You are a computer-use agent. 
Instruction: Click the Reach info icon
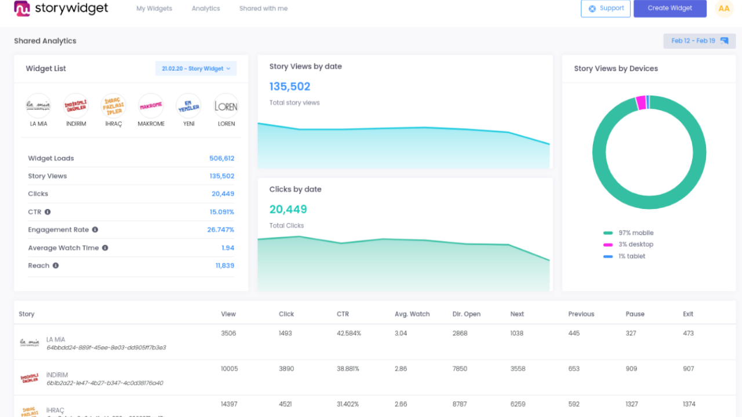pyautogui.click(x=56, y=266)
